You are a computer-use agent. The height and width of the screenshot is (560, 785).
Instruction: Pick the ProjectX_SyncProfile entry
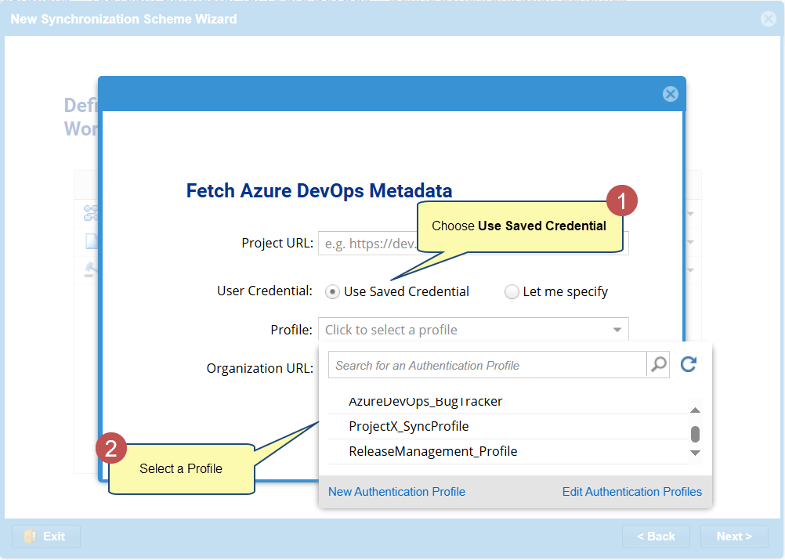(409, 427)
